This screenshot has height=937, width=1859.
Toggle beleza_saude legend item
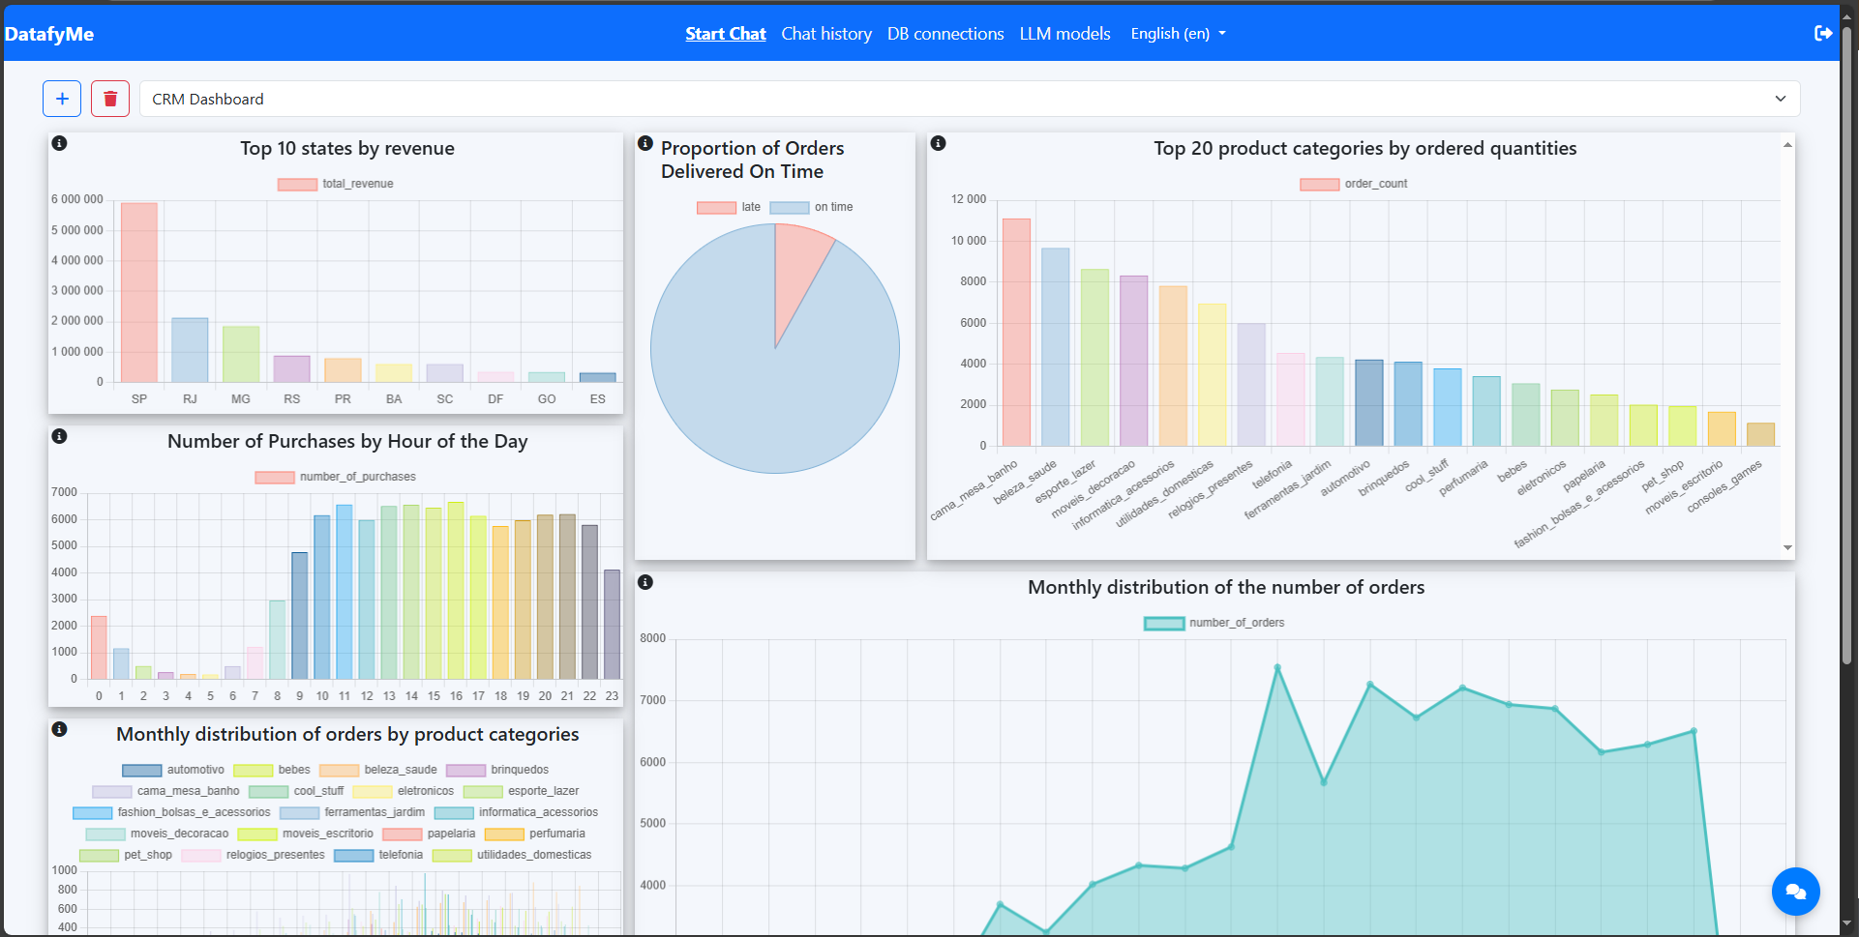coord(378,770)
